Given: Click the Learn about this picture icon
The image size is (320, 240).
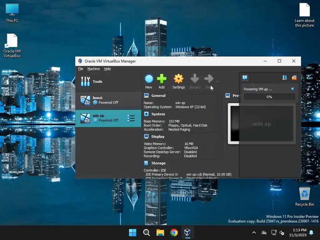Looking at the screenshot, I should [x=304, y=15].
